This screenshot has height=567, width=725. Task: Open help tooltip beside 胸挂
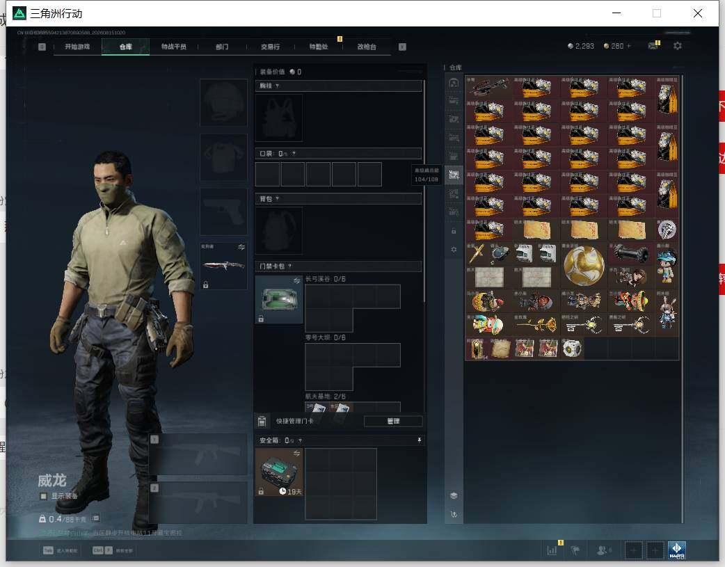tap(277, 86)
